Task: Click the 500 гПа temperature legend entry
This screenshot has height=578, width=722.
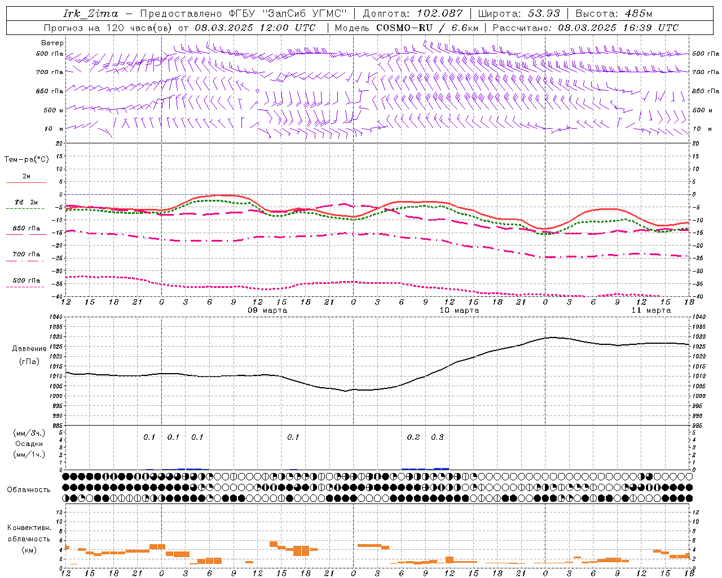Action: pos(27,281)
